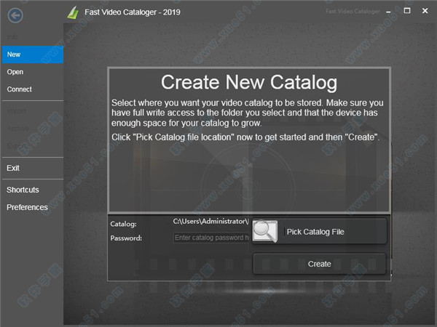Click the back arrow icon
The image size is (437, 327).
15,15
